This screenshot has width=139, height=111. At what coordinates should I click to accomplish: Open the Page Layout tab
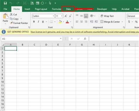(x=41, y=9)
